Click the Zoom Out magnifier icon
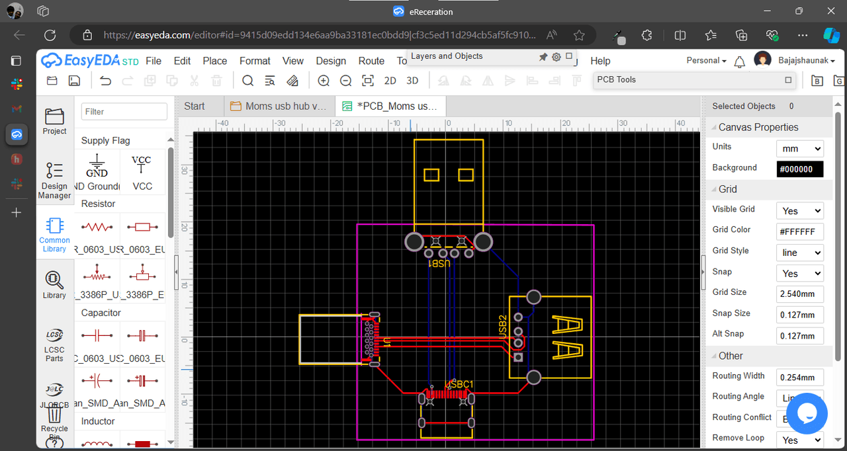The image size is (847, 451). click(345, 81)
